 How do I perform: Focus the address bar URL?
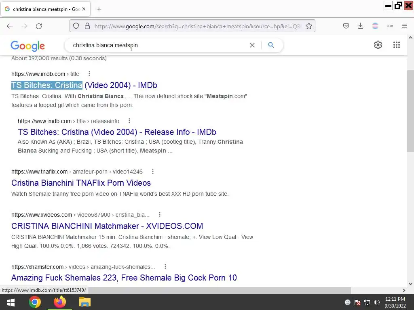(x=197, y=26)
